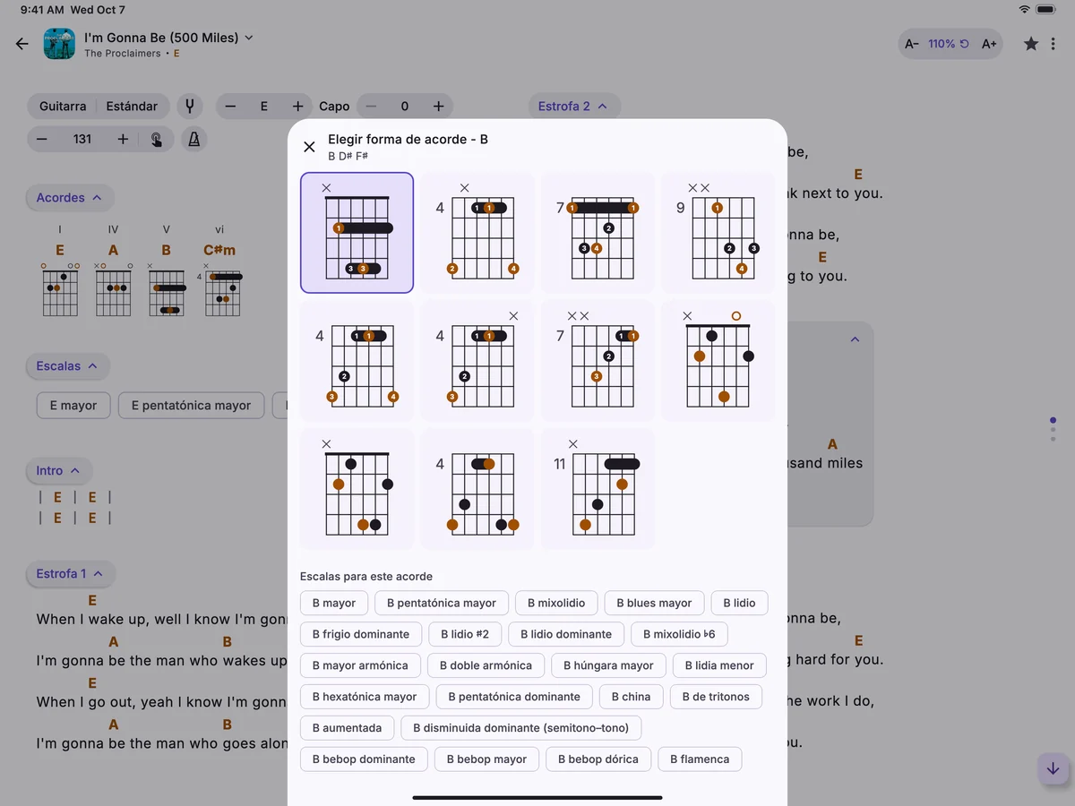Lower the key with minus beside E
Viewport: 1075px width, 806px height.
point(230,107)
